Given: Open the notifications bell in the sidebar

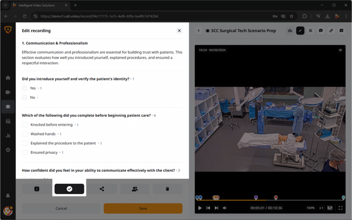Looking at the screenshot, I should [x=8, y=195].
